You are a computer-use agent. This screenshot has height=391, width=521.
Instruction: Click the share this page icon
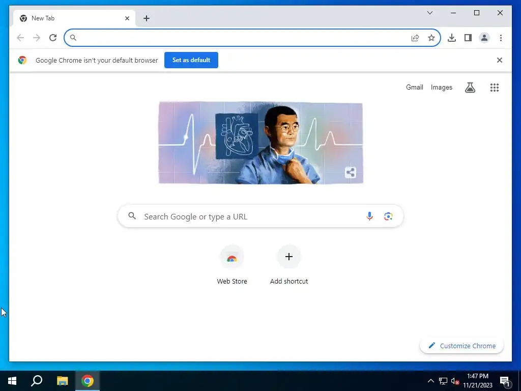point(415,38)
